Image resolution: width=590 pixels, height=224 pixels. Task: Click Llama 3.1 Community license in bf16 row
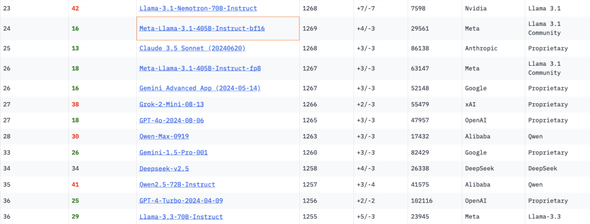pyautogui.click(x=545, y=28)
